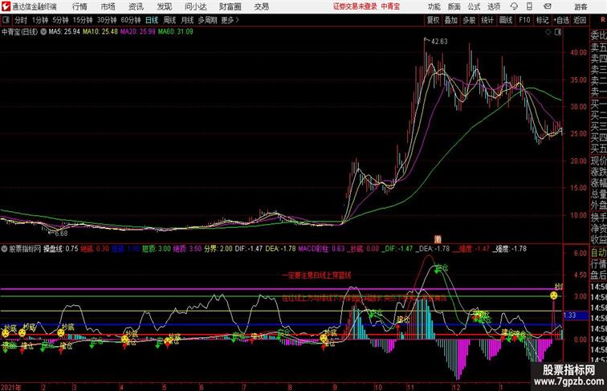The height and width of the screenshot is (391, 607).
Task: Click the 统计 statistics button
Action: (487, 20)
